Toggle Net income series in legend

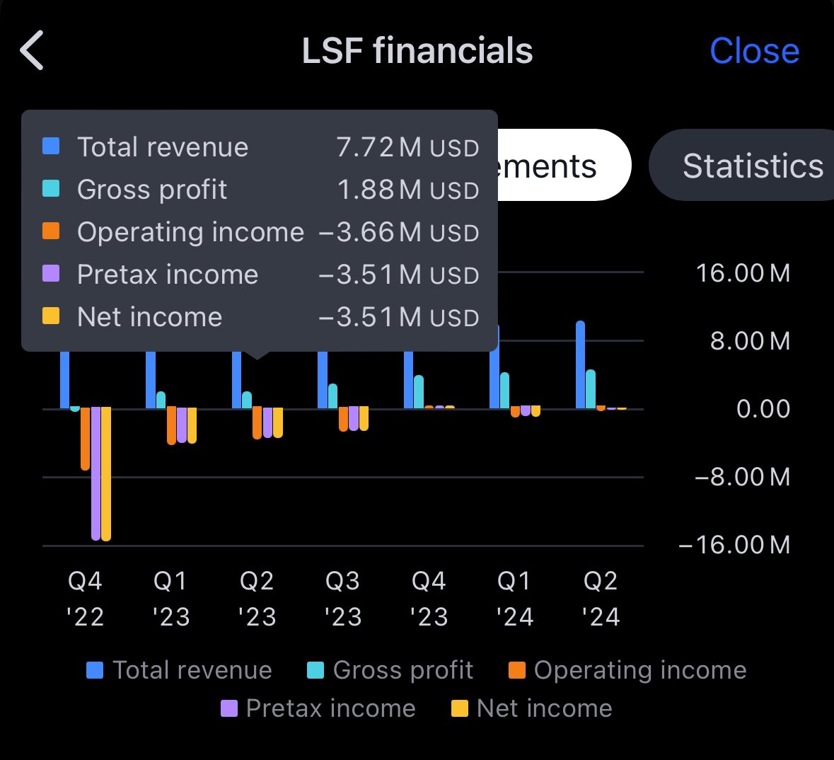click(532, 708)
